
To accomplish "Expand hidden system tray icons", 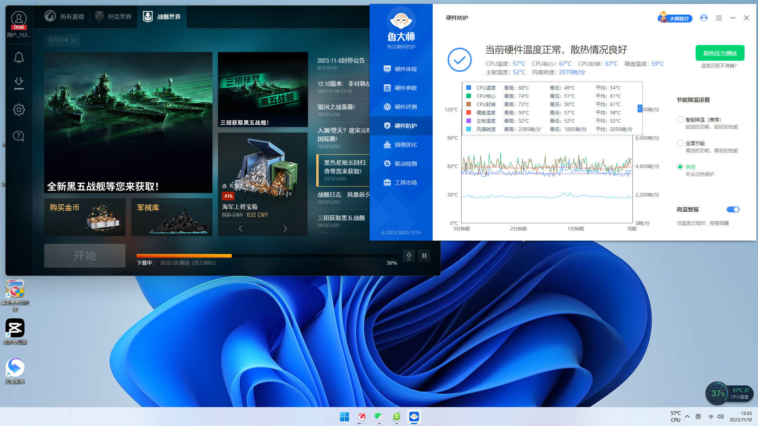I will tap(687, 417).
